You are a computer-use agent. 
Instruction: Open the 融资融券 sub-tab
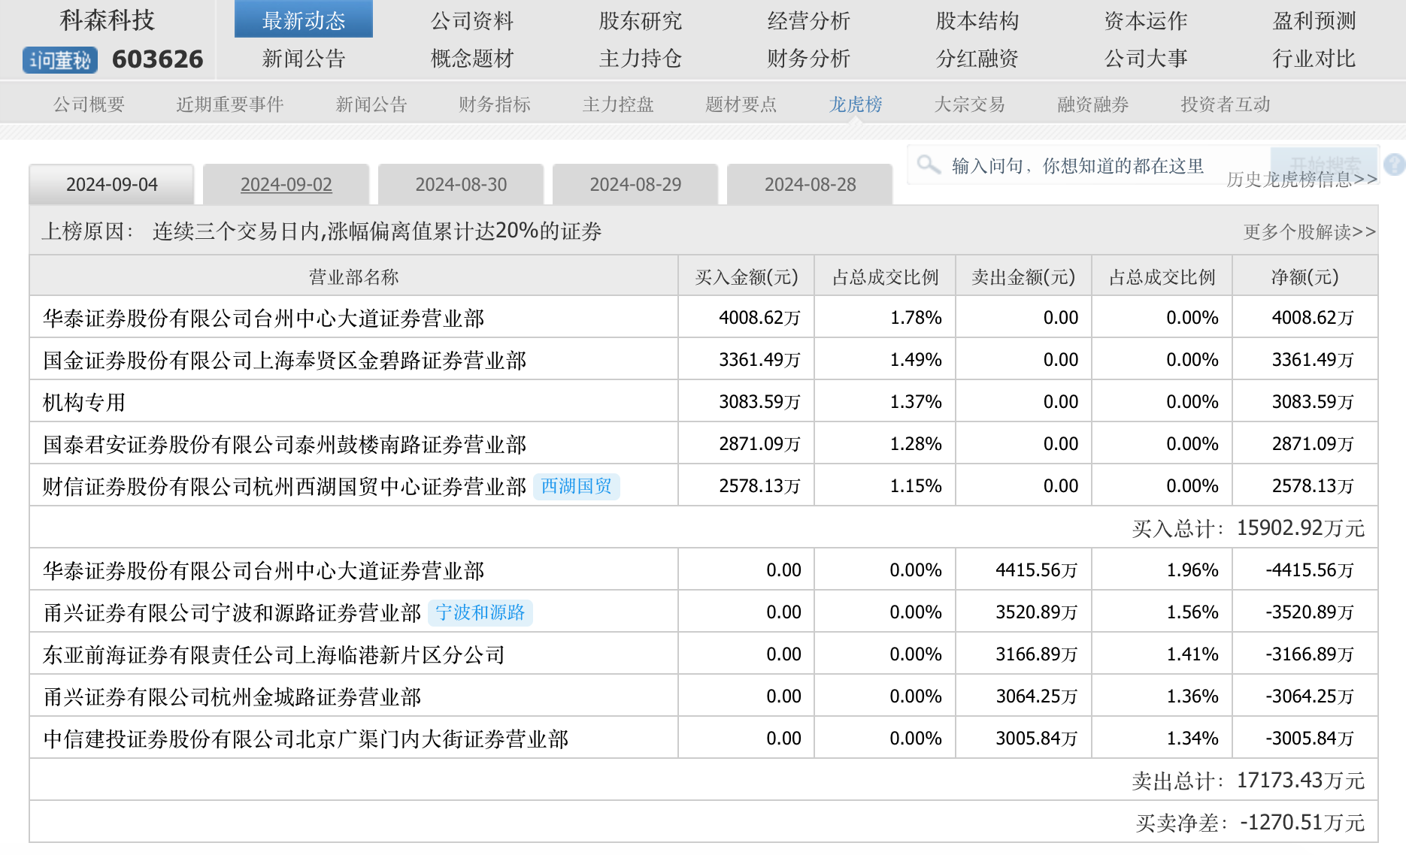1093,104
